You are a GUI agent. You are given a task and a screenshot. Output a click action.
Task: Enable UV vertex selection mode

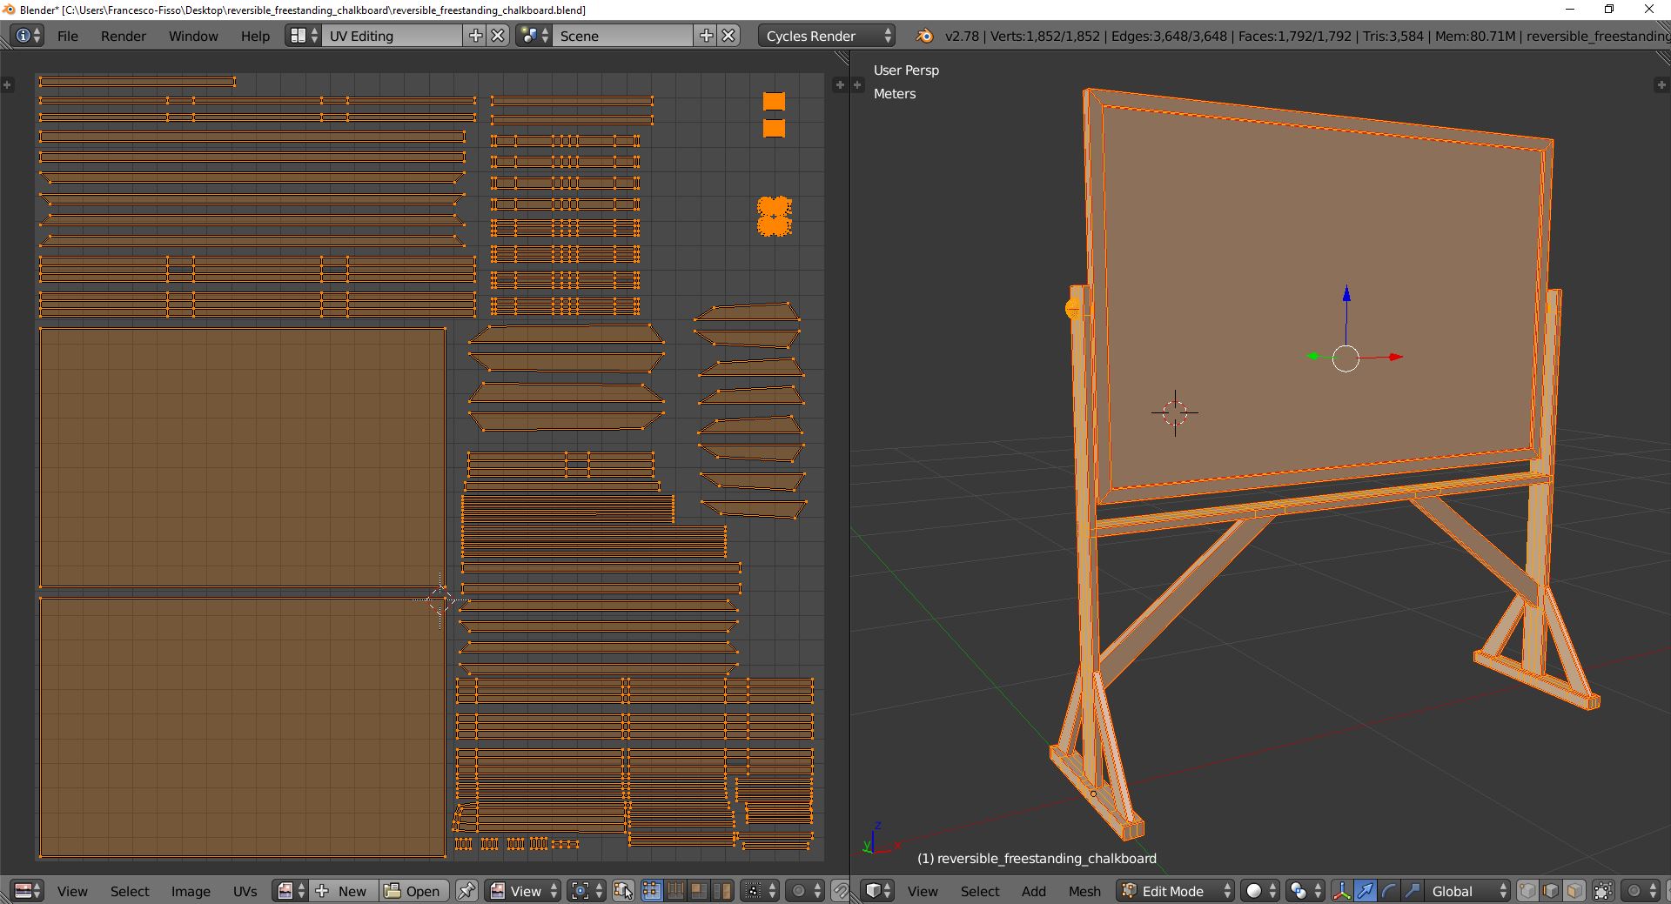(x=652, y=891)
